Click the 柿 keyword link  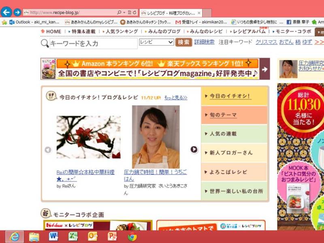pos(298,42)
